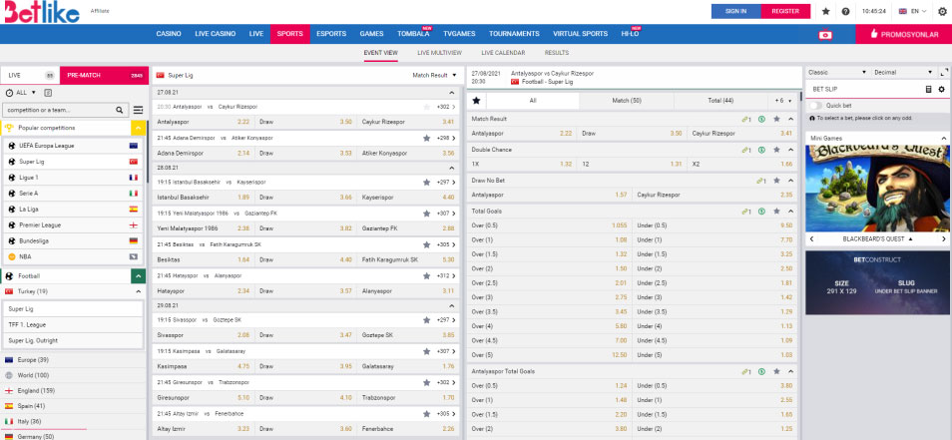Viewport: 952px width, 440px height.
Task: Click the Betlike logo
Action: click(x=43, y=12)
